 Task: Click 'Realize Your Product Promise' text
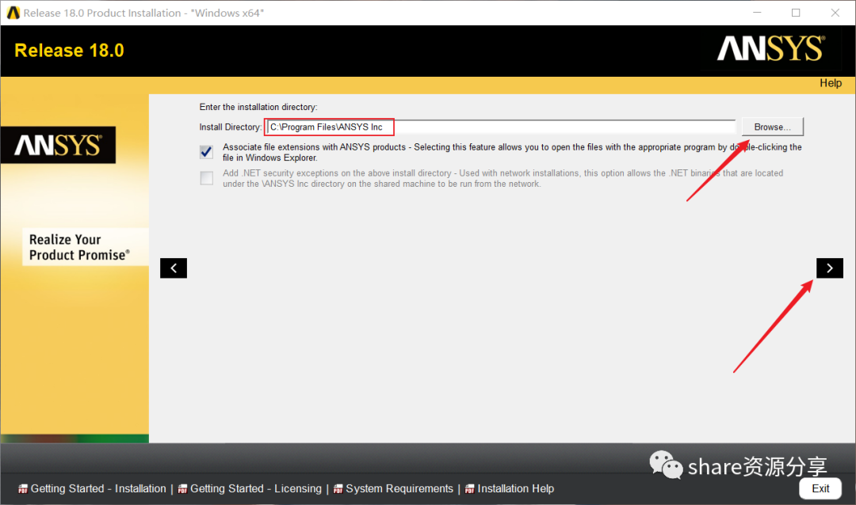(x=79, y=247)
